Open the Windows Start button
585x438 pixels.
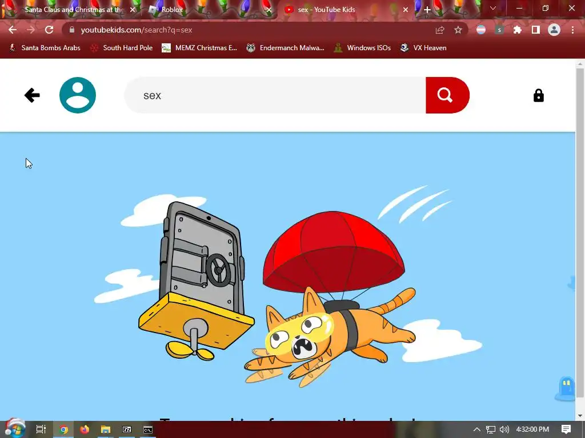[x=15, y=428]
